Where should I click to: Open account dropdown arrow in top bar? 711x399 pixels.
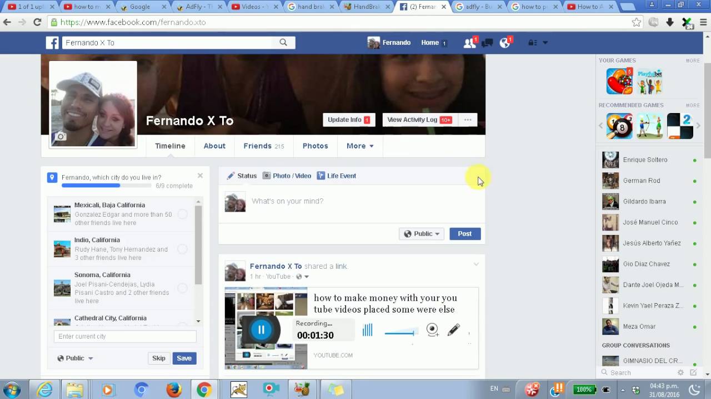pos(545,43)
